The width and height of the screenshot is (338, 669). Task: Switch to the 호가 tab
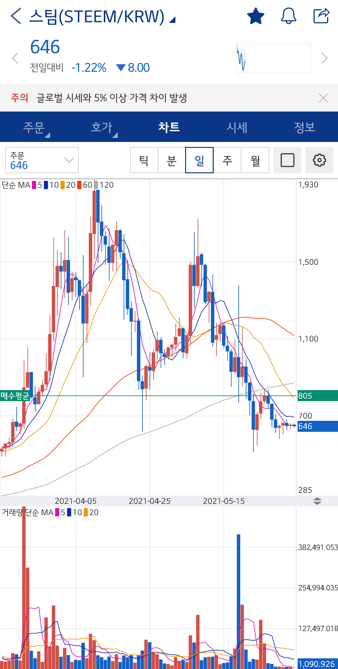point(101,127)
